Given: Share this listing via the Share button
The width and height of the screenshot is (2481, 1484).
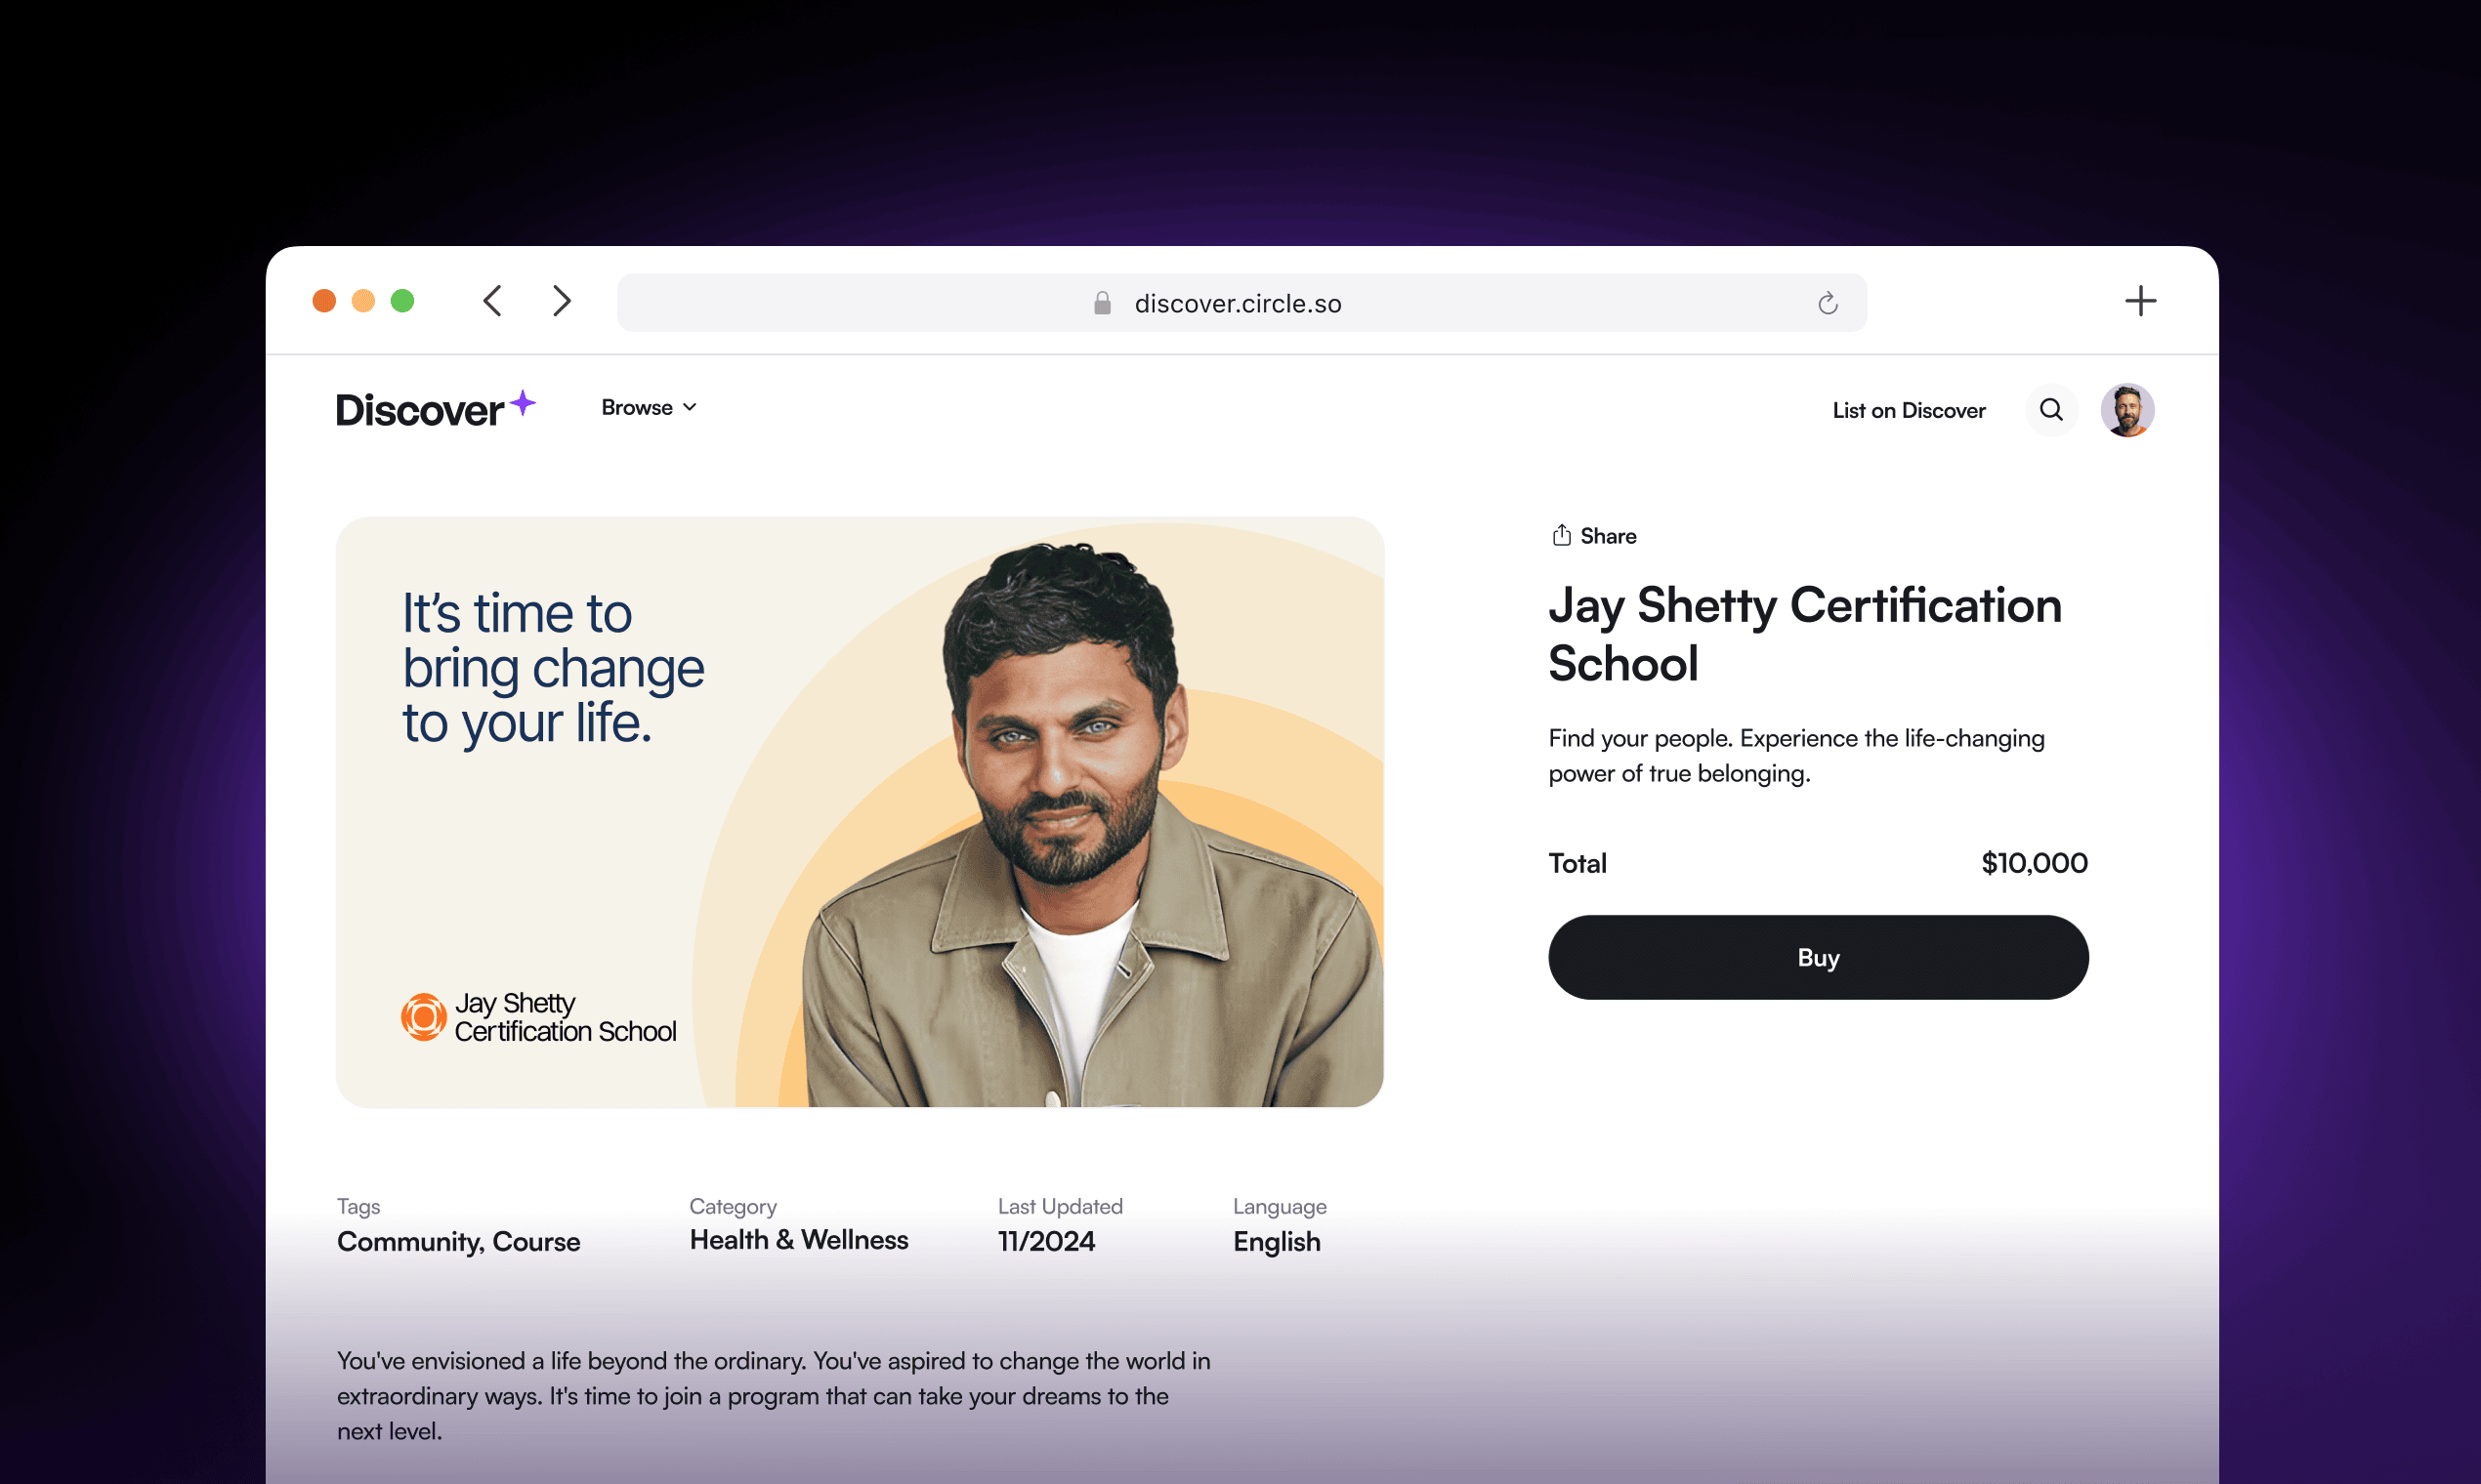Looking at the screenshot, I should [x=1594, y=536].
